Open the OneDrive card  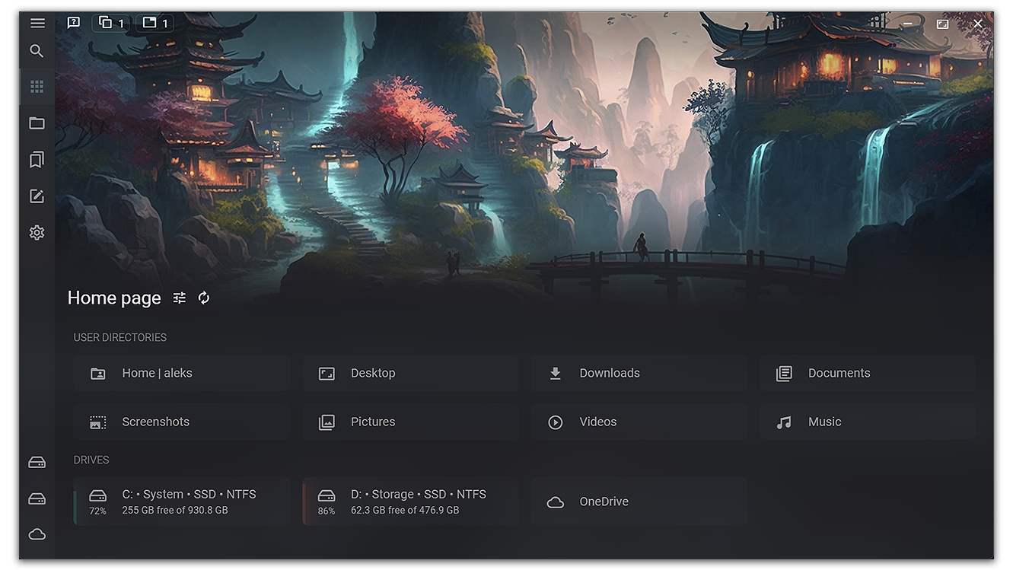coord(639,502)
